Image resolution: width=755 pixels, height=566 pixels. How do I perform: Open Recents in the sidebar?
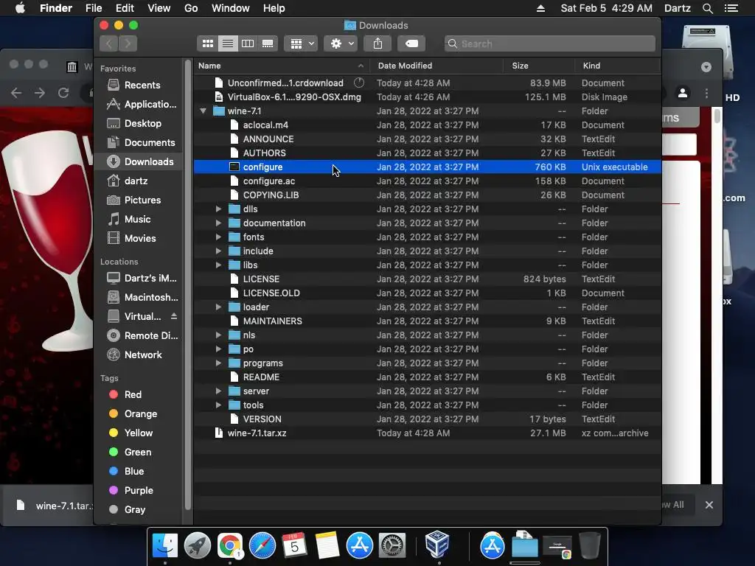(x=139, y=85)
